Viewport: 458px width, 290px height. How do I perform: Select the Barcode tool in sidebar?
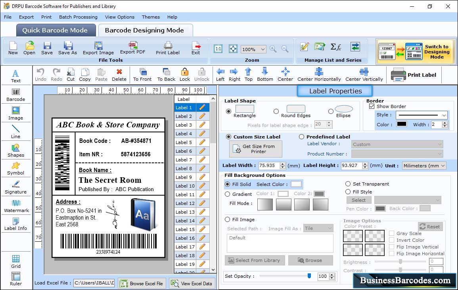[16, 95]
